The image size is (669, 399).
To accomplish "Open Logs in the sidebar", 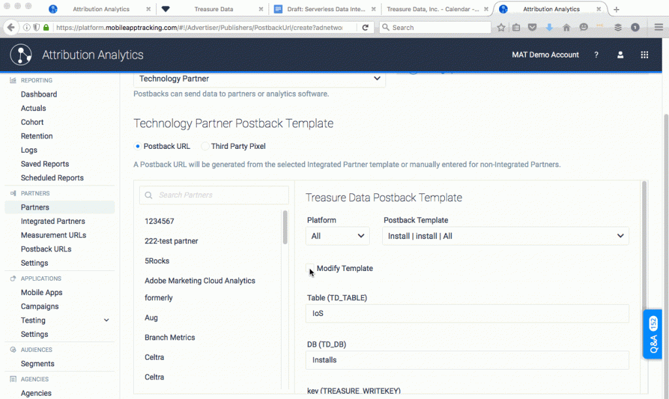I will [29, 150].
